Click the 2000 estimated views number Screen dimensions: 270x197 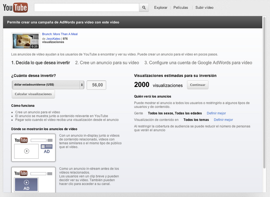coord(142,85)
